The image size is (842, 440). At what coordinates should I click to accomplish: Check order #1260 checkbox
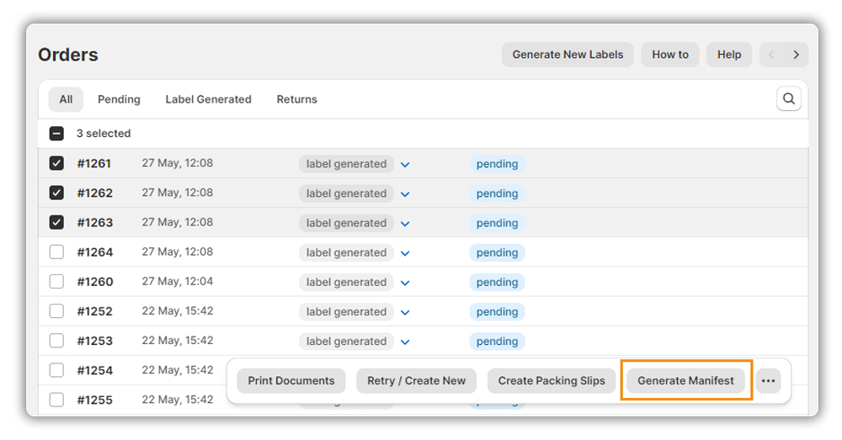pos(56,281)
